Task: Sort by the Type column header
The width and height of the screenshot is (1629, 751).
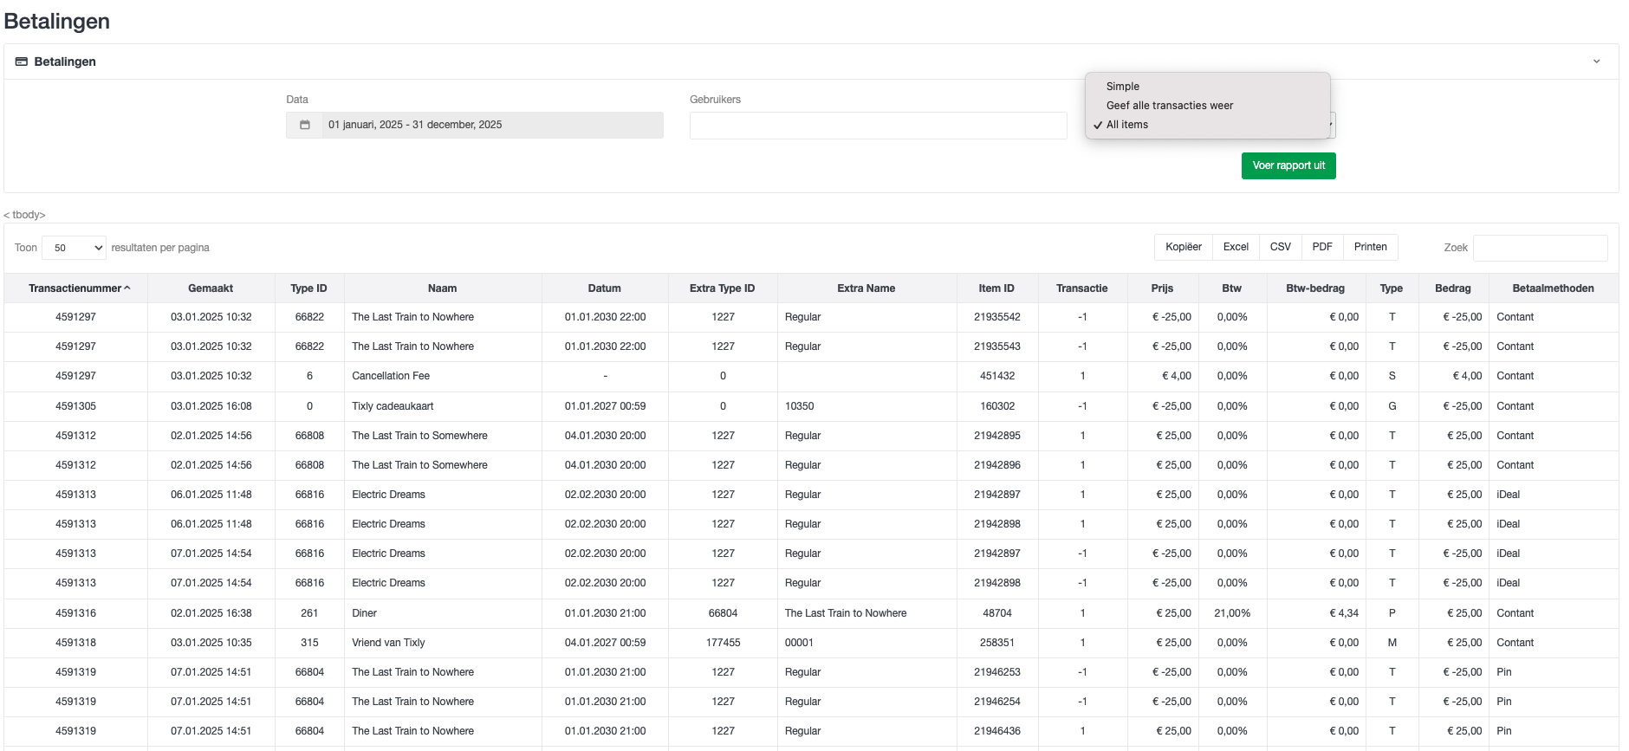Action: (x=1392, y=288)
